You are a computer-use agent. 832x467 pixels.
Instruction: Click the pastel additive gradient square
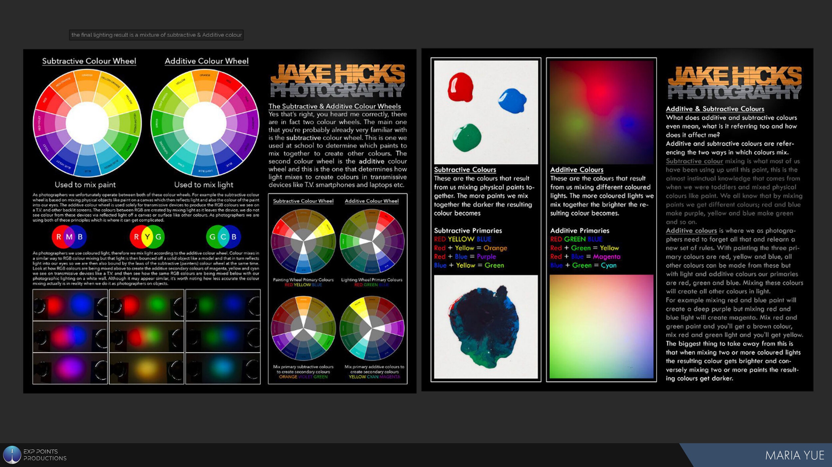pos(601,327)
